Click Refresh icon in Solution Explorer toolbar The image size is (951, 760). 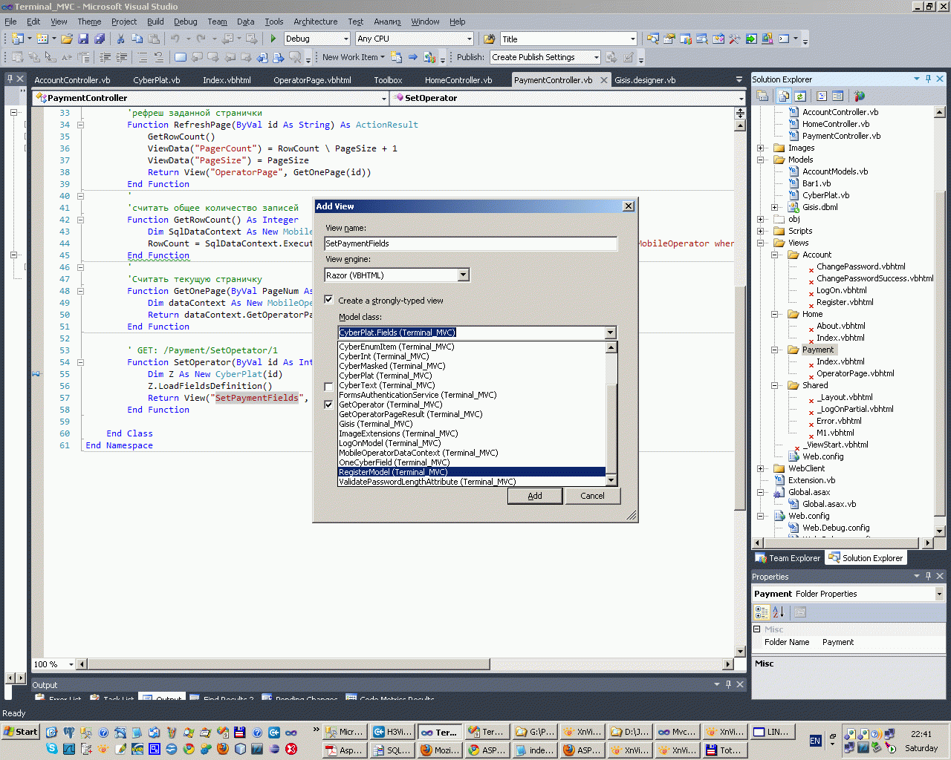[x=800, y=96]
